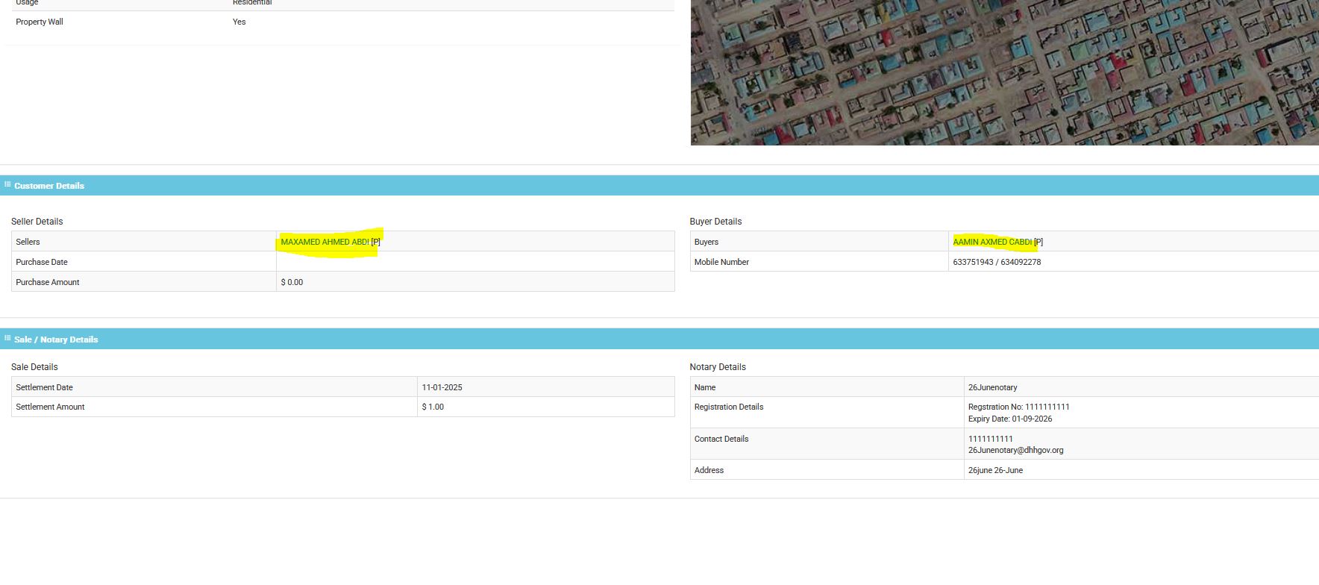Select Expiry Date: 01-09-2026 text

click(1010, 419)
